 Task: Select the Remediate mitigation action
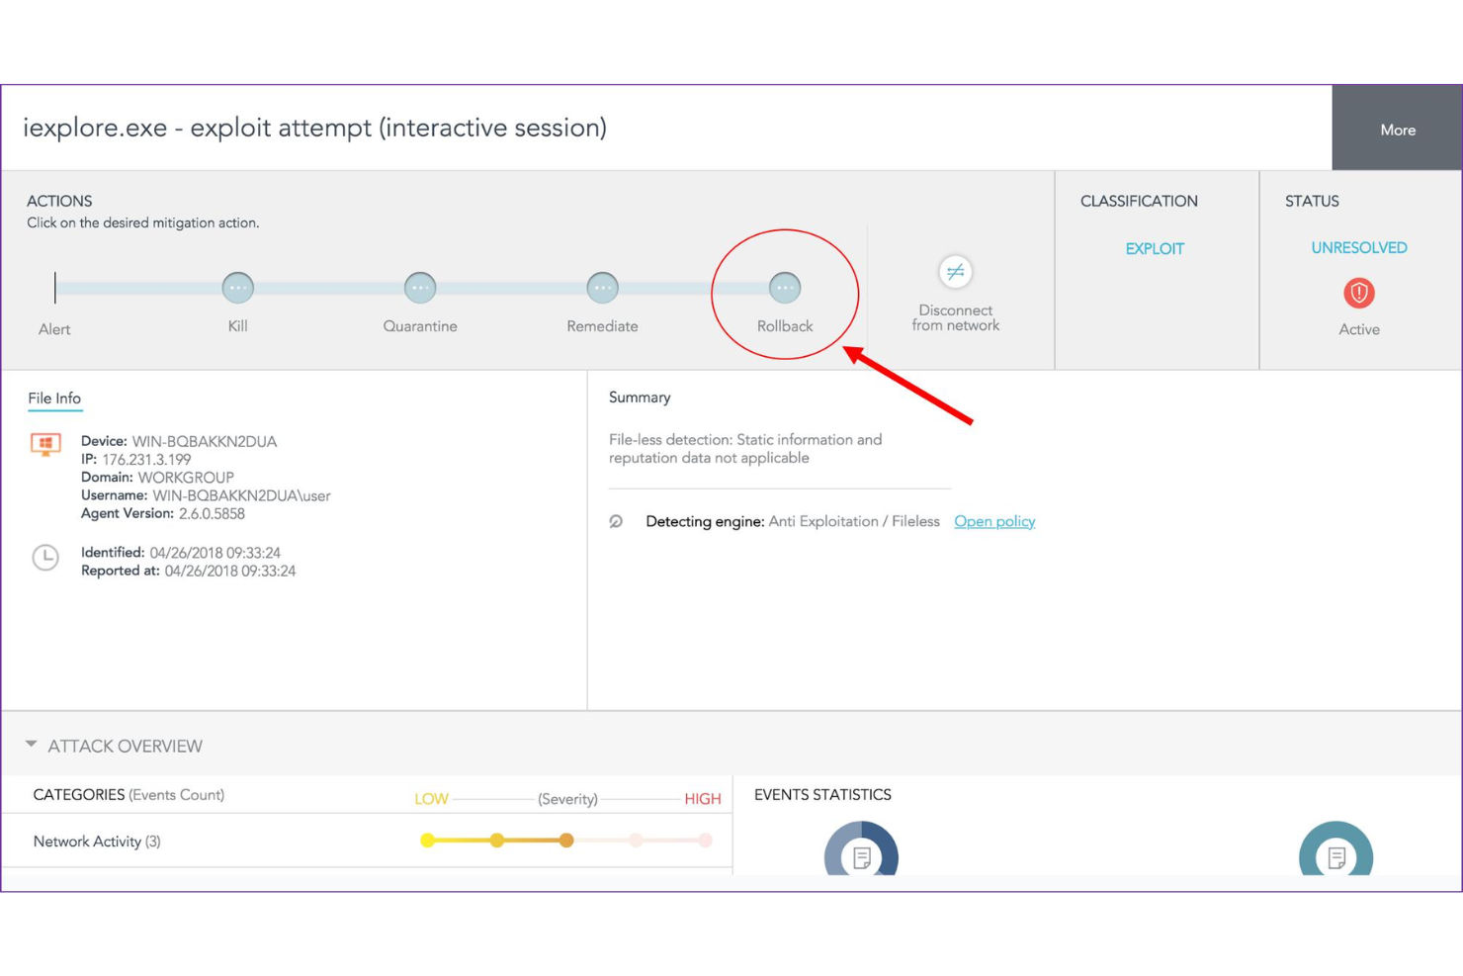tap(602, 288)
